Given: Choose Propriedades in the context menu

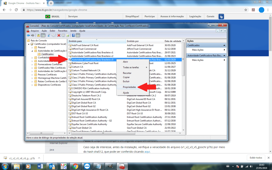Looking at the screenshot, I should [x=133, y=87].
